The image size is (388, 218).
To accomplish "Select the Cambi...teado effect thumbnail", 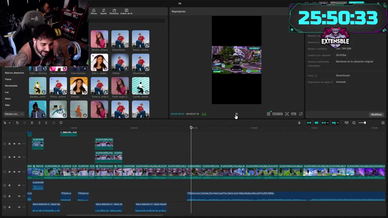I will click(x=141, y=86).
